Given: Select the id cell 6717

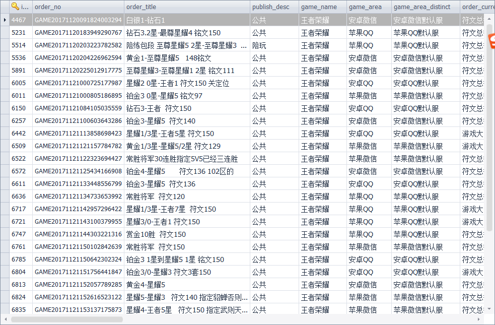Looking at the screenshot, I should [x=21, y=209].
